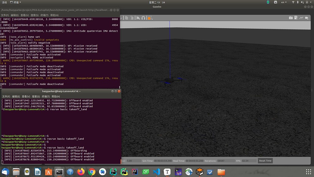Open 搜索(S) menu in top terminal
The height and width of the screenshot is (177, 314).
pyautogui.click(x=35, y=15)
